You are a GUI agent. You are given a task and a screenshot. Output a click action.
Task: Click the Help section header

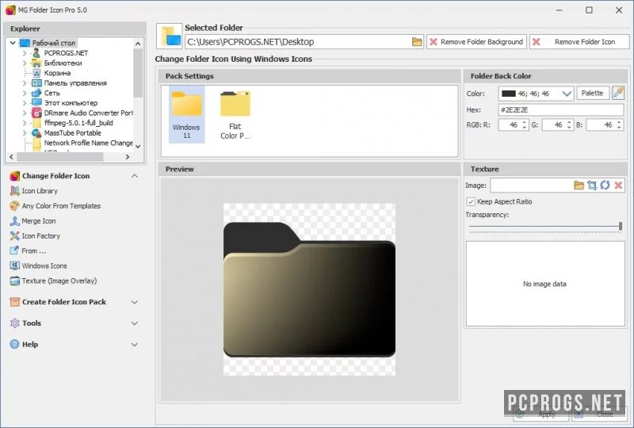tap(30, 345)
